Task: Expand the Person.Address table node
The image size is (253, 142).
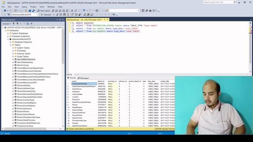Action: [13, 86]
